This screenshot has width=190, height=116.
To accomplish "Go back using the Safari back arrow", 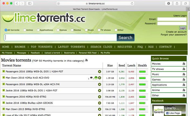I will click(x=17, y=4).
